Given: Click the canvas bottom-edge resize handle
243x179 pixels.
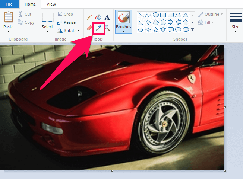Looking at the screenshot, I should coord(112,171).
